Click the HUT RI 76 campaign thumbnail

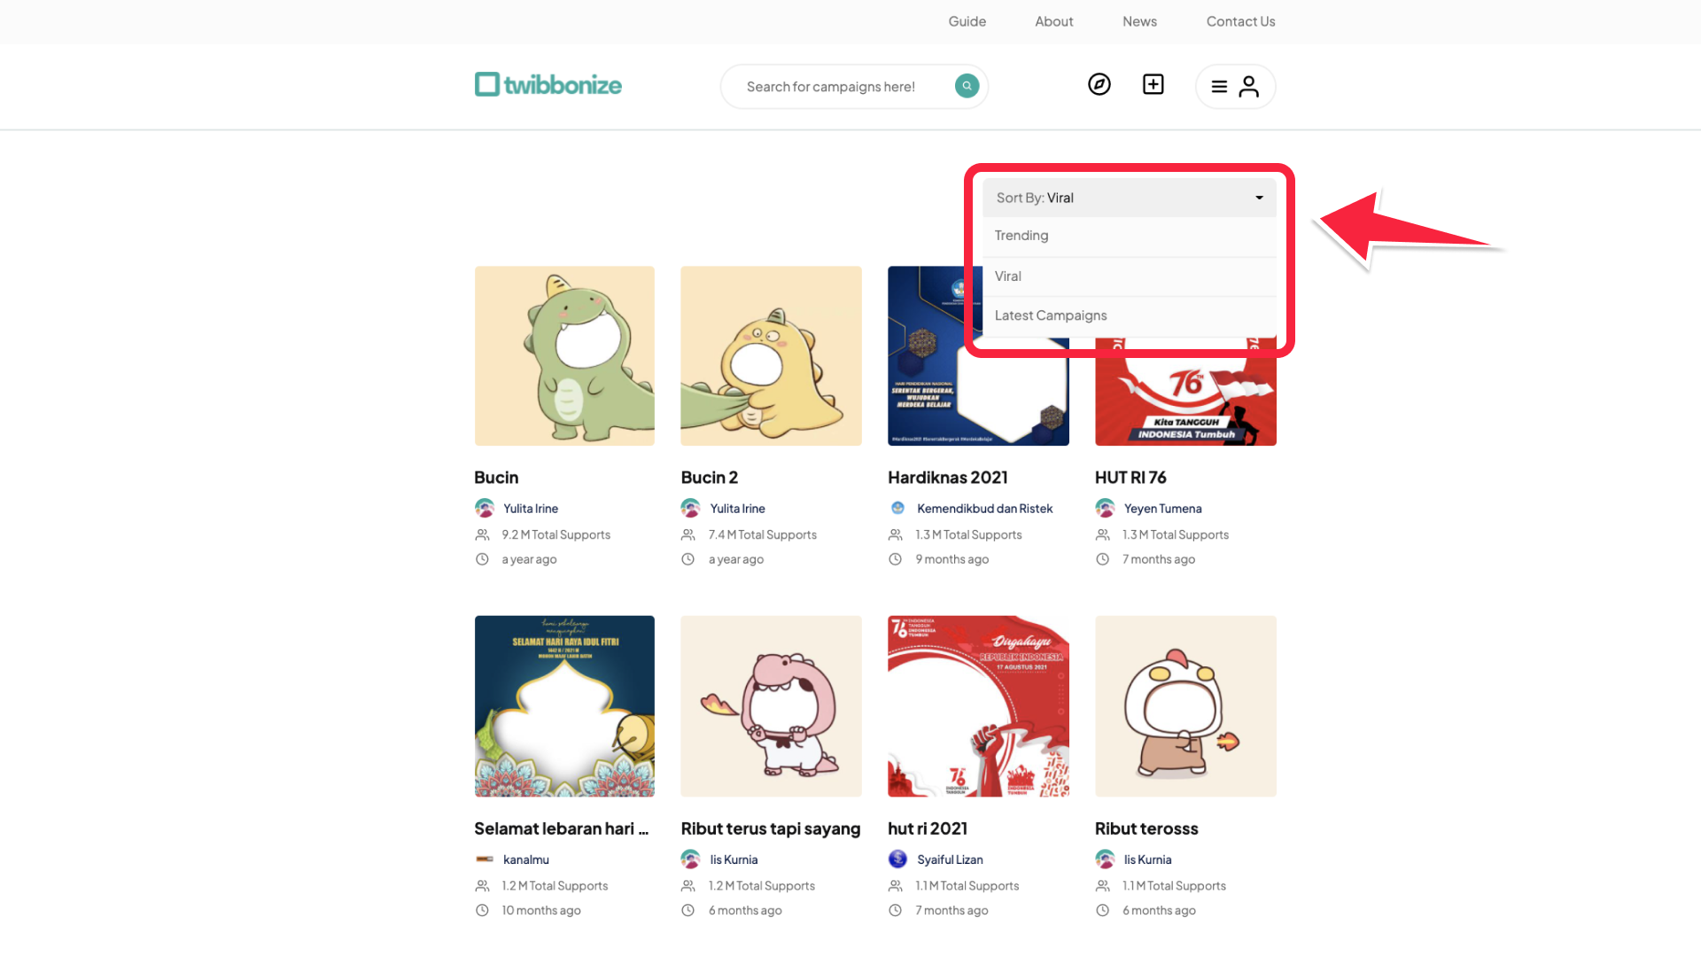pos(1184,355)
